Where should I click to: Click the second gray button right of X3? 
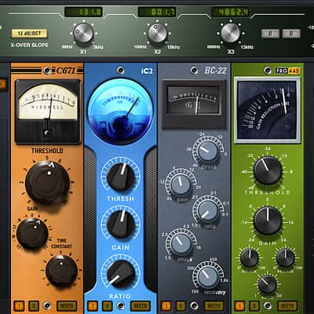[x=291, y=34]
